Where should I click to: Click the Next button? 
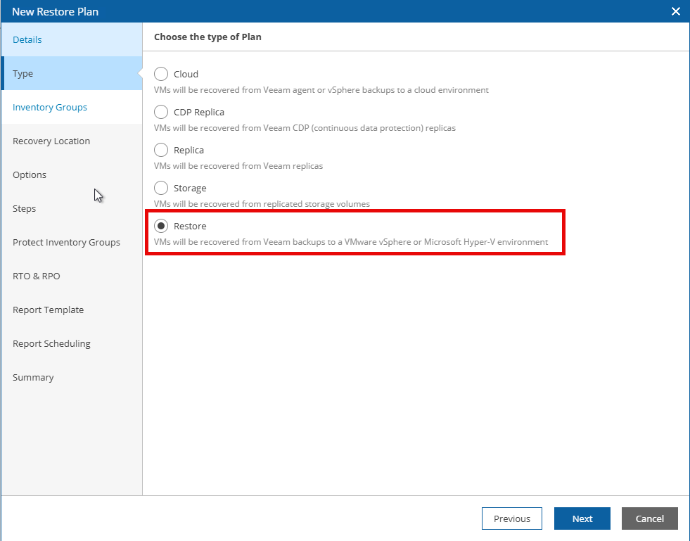click(582, 518)
